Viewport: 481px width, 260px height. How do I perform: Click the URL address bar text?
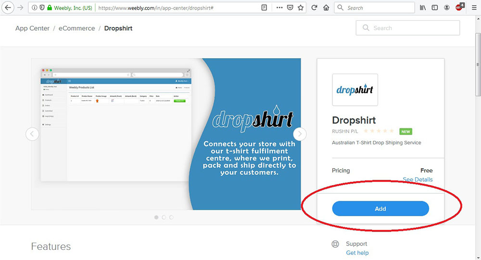(x=156, y=8)
